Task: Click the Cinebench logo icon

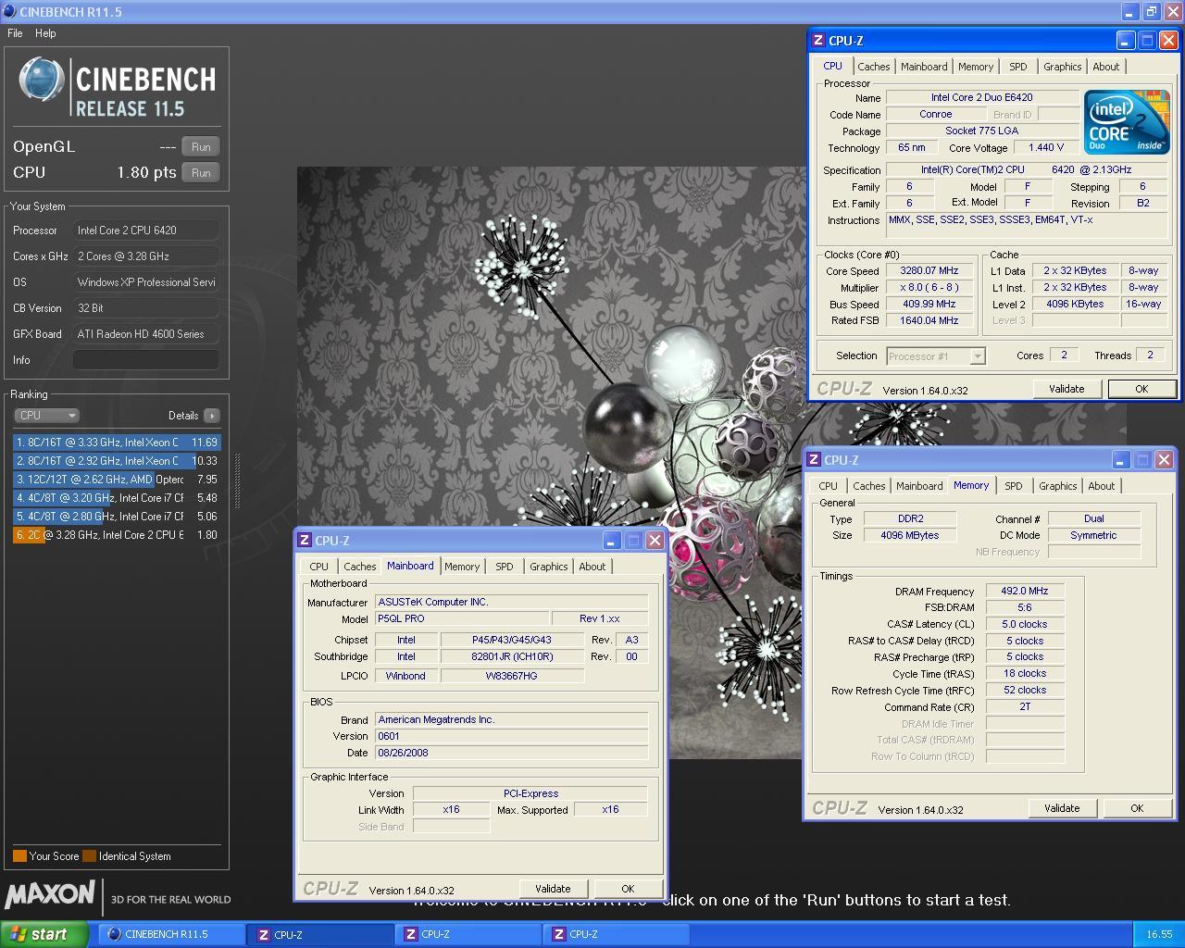Action: (x=42, y=81)
